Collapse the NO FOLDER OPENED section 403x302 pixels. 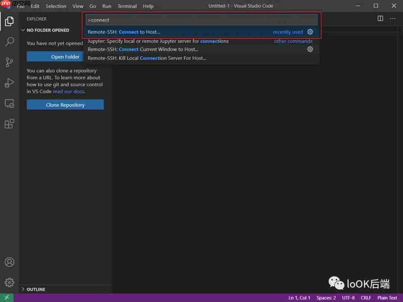(23, 30)
